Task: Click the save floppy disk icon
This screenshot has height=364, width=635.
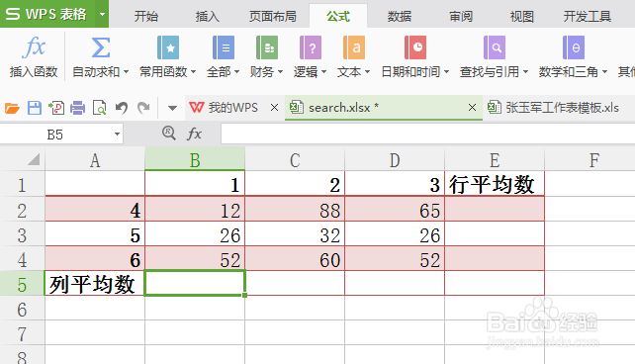Action: click(x=35, y=108)
